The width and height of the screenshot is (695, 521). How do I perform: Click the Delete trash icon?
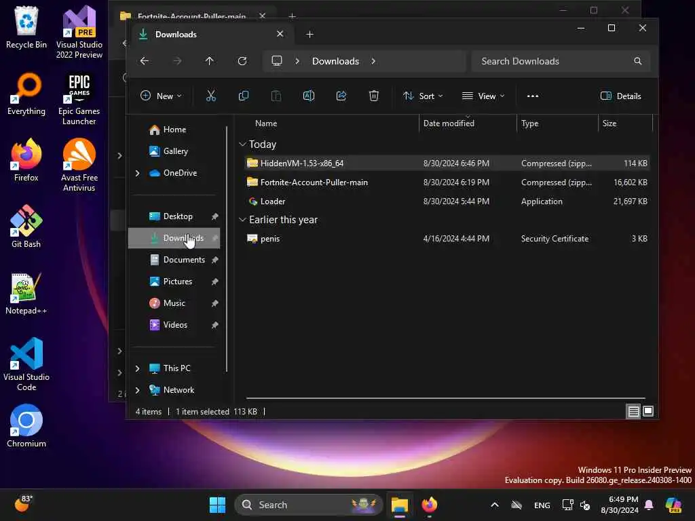point(374,96)
